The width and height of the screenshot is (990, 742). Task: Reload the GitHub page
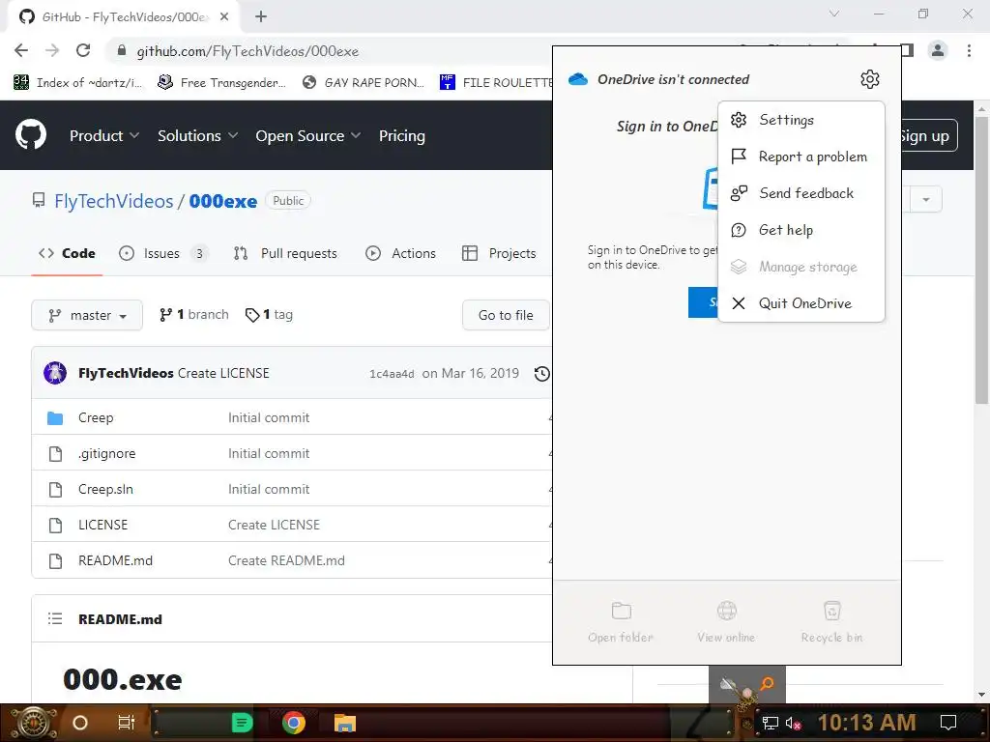83,50
